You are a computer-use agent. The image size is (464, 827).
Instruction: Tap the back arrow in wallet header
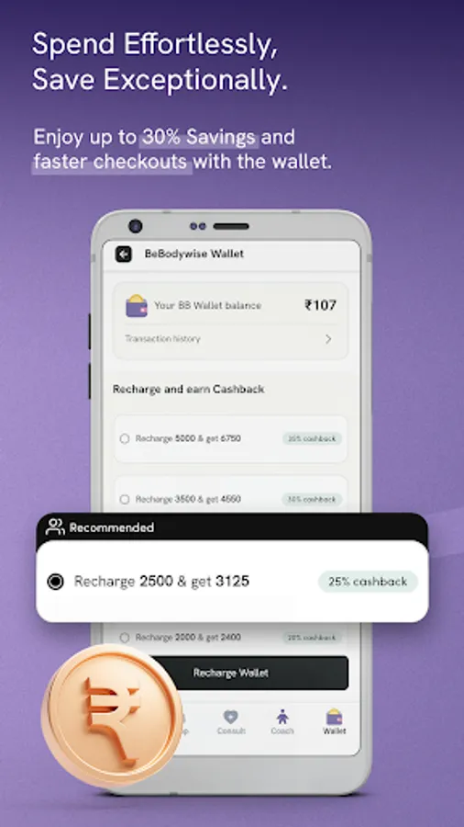coord(124,255)
